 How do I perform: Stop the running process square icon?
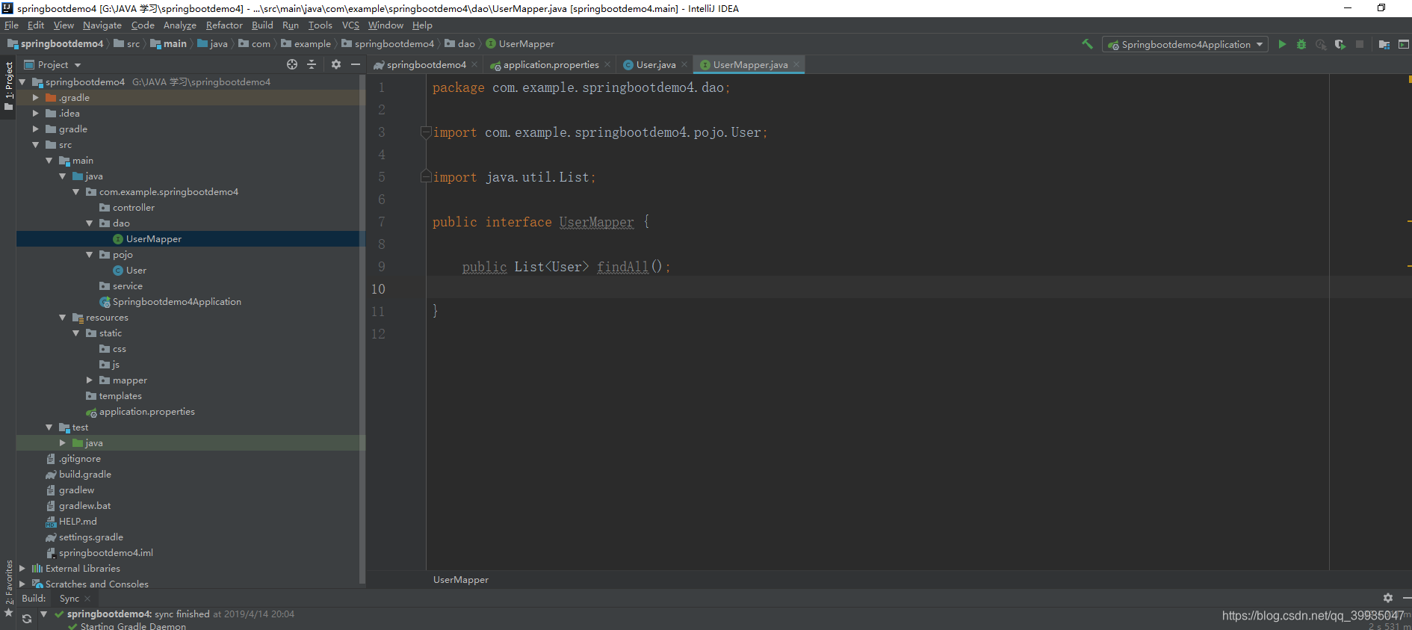click(x=1360, y=44)
